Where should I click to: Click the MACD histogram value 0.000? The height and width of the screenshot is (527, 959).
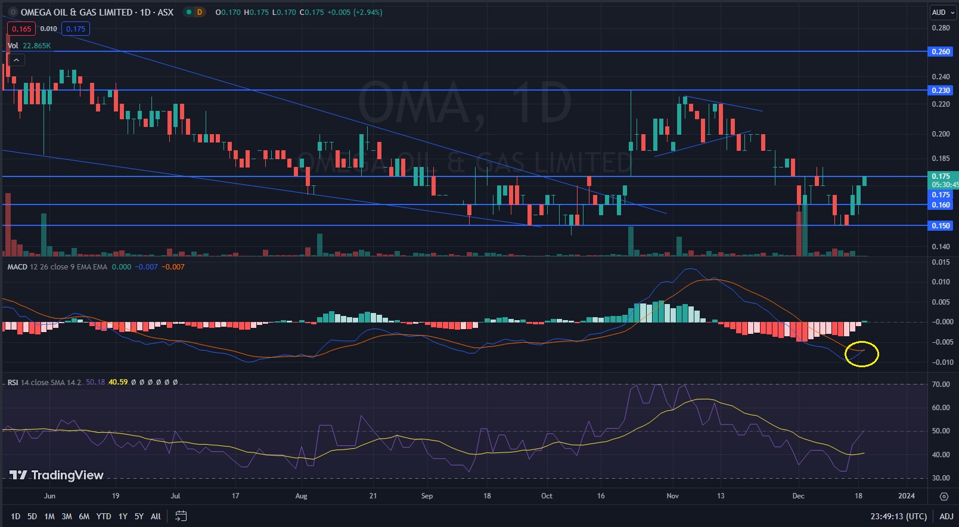[122, 267]
